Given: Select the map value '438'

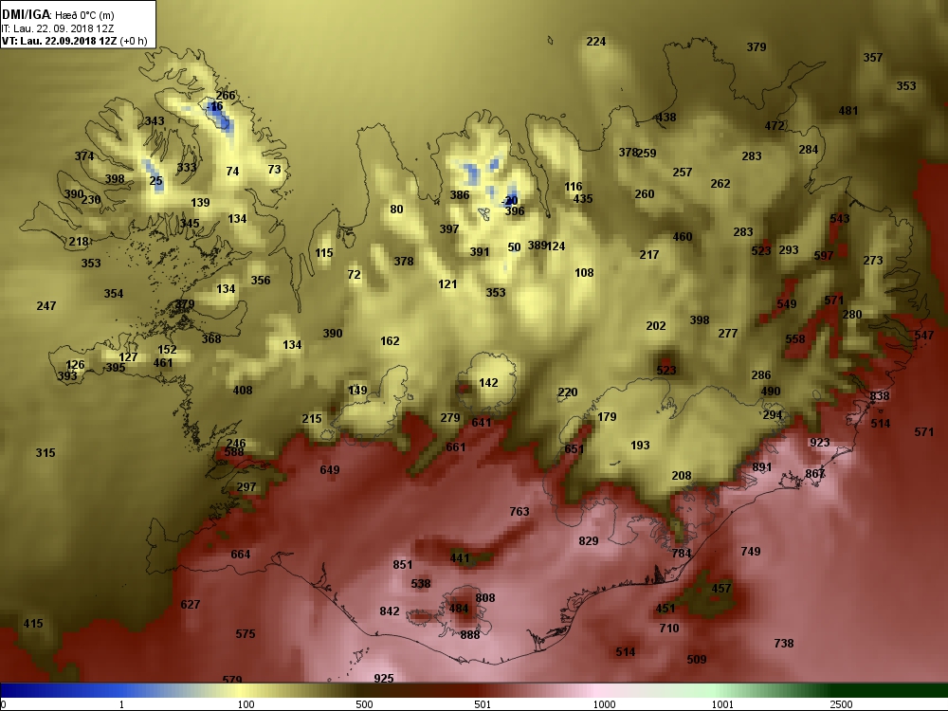Looking at the screenshot, I should tap(666, 118).
